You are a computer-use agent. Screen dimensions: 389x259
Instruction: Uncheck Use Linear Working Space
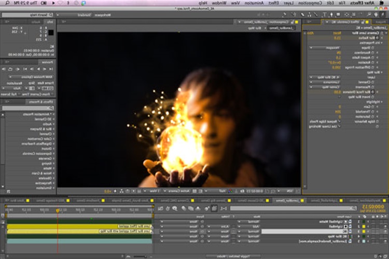339,126
